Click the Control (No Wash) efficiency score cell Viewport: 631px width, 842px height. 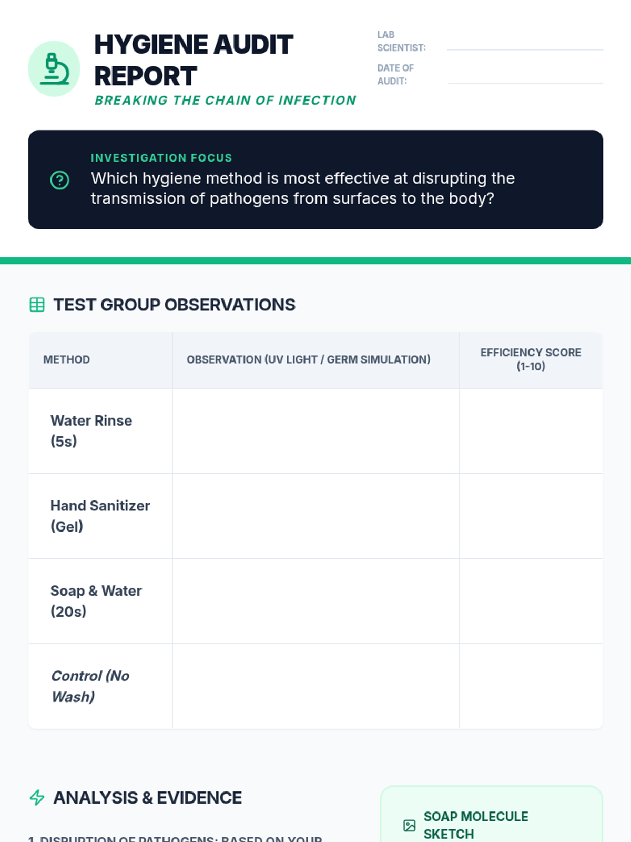pyautogui.click(x=531, y=686)
